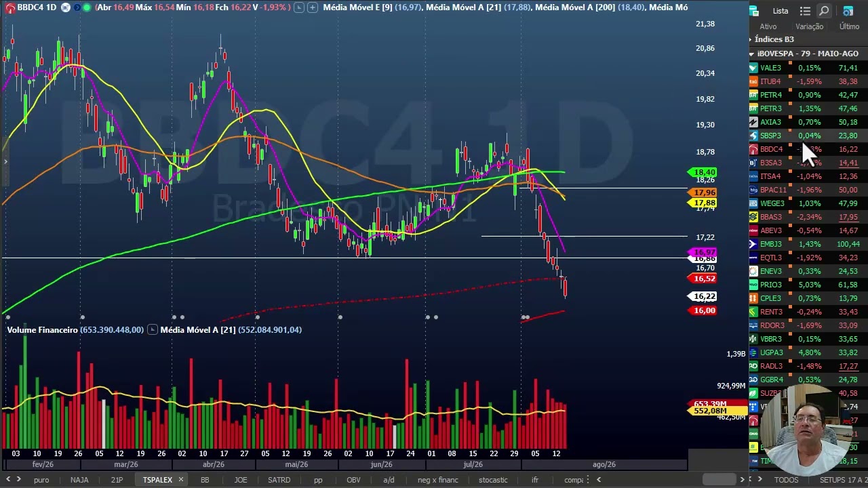Click the Volume Financeiro indicator label

42,329
